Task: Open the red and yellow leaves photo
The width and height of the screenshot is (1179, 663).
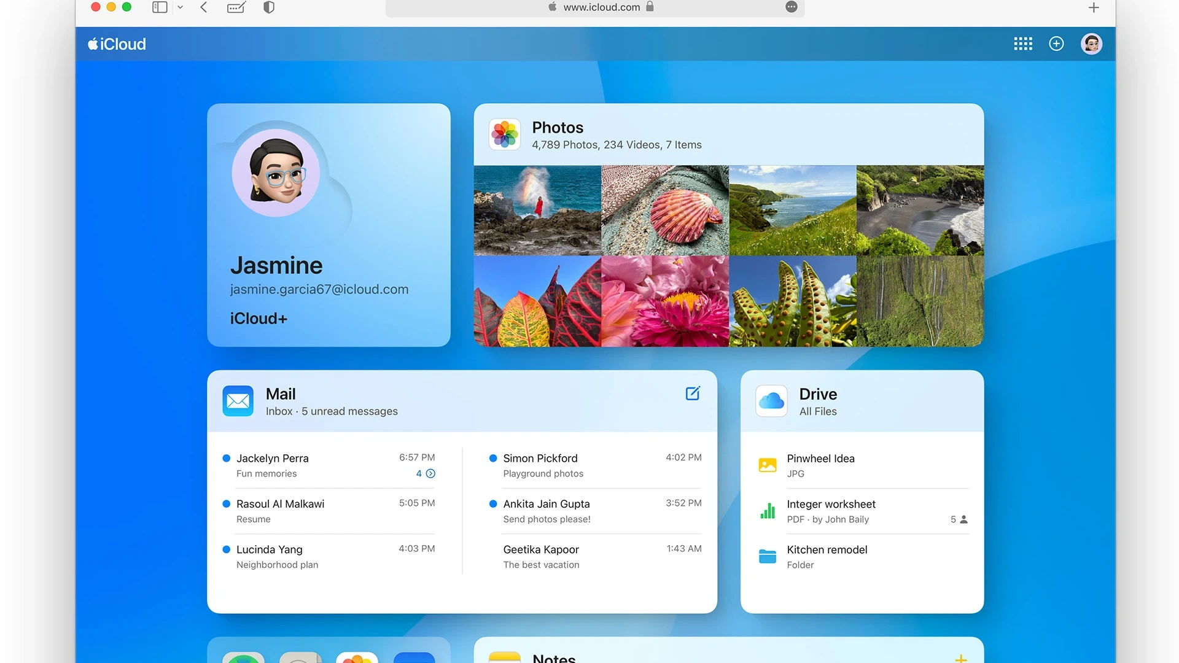Action: (537, 301)
